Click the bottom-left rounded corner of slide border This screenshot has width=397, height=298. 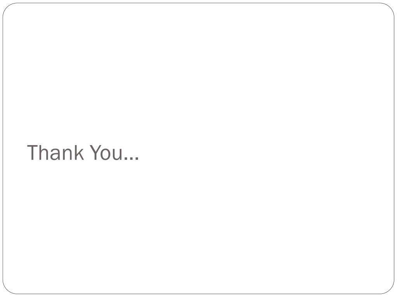(7, 289)
